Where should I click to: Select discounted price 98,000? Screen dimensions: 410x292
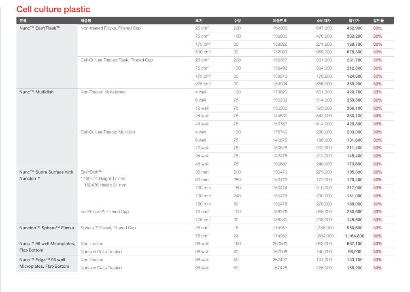355,252
